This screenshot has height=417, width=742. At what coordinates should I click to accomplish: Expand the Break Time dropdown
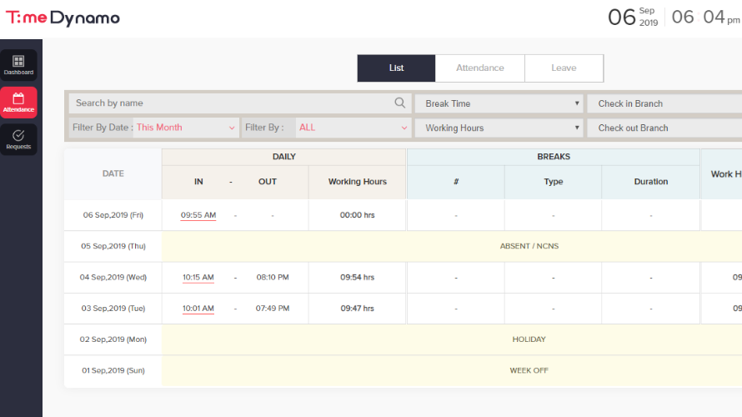499,103
